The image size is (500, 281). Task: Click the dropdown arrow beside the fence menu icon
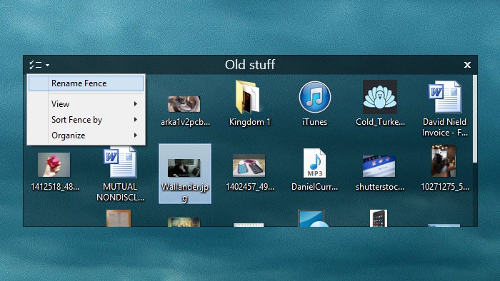click(x=47, y=65)
